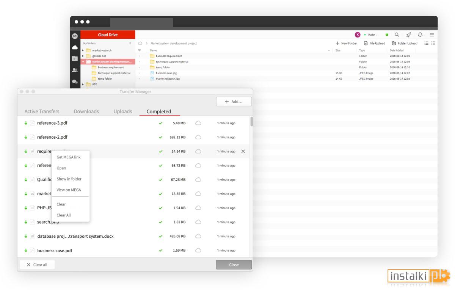
Task: Collapse the Market system development folder
Action: [x=83, y=61]
